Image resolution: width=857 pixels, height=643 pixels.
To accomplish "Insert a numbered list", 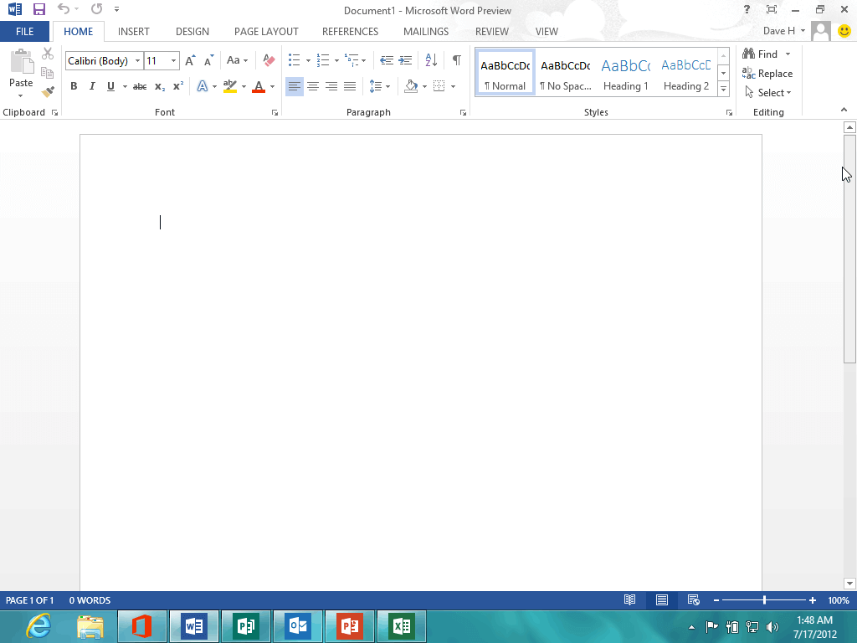I will pyautogui.click(x=323, y=60).
